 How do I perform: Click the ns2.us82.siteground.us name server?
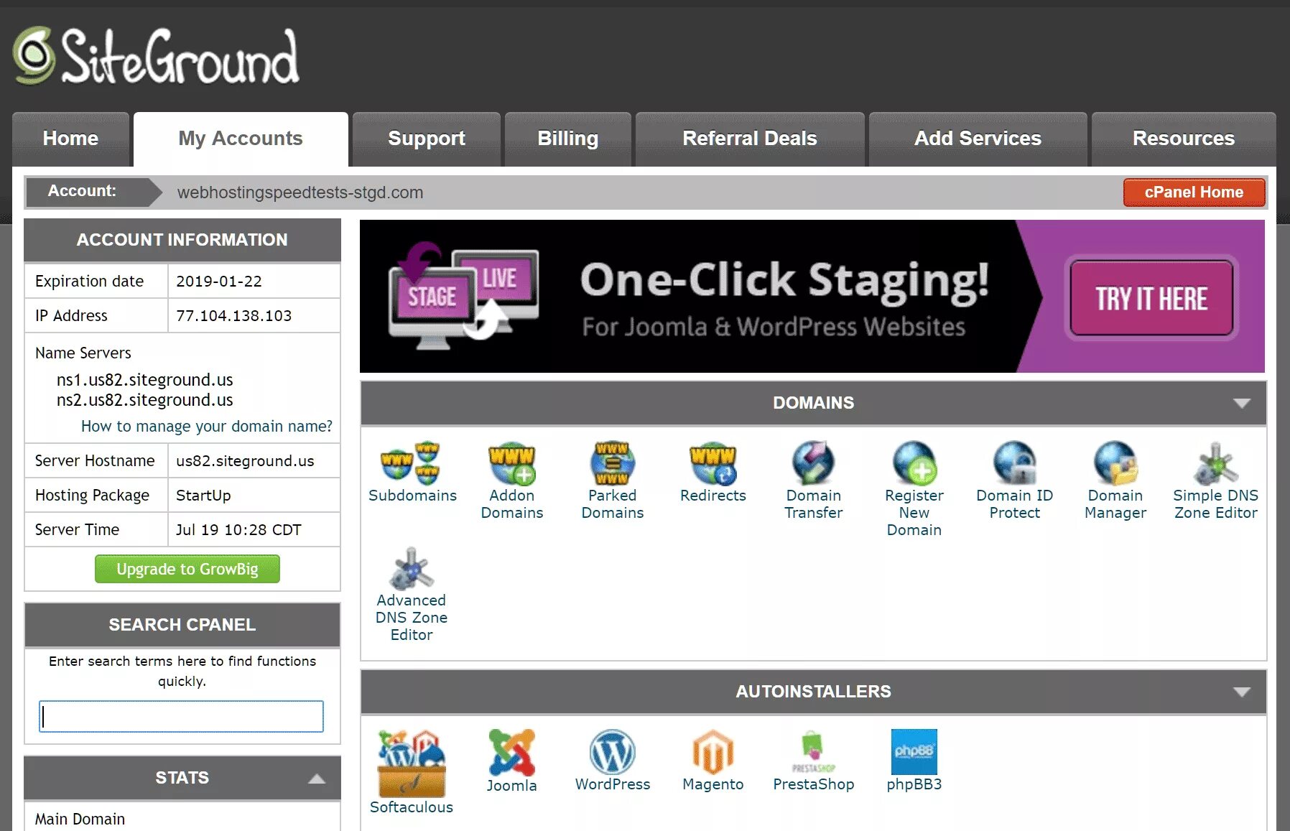(x=145, y=400)
